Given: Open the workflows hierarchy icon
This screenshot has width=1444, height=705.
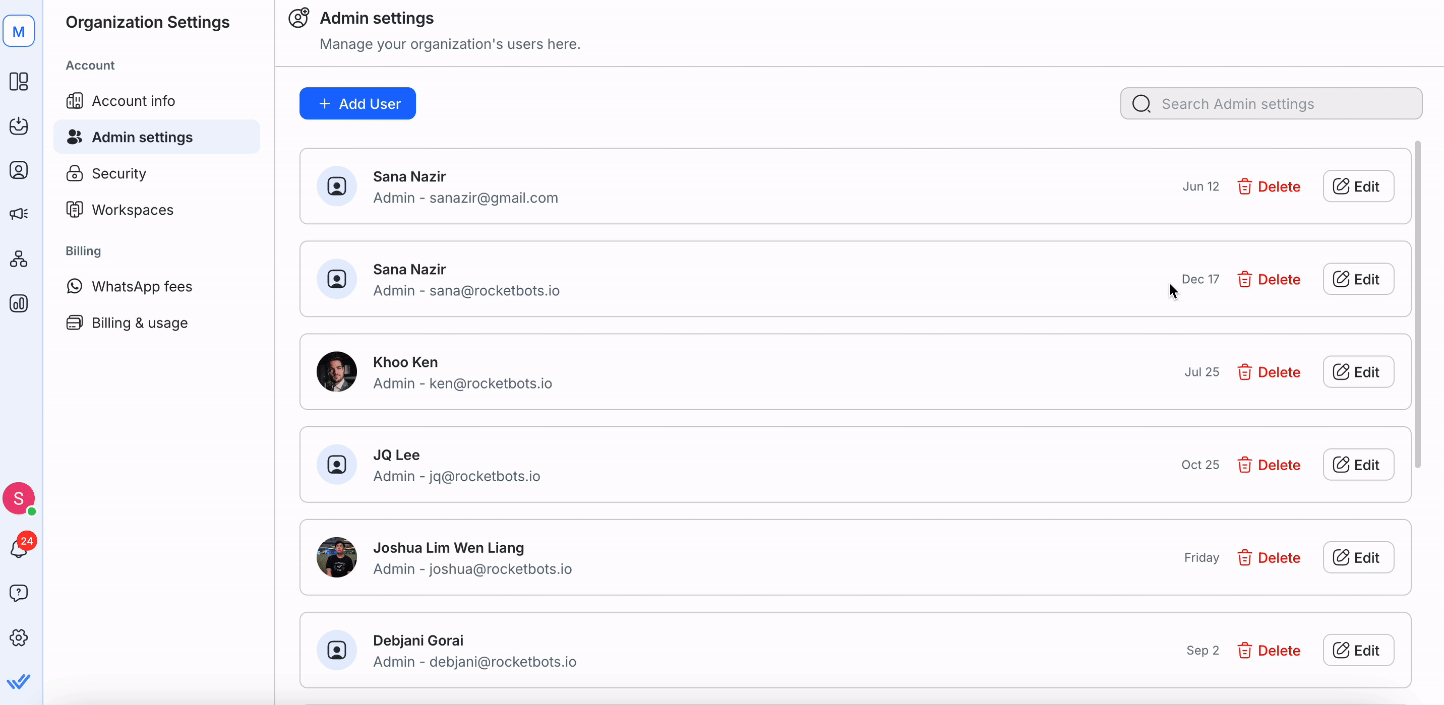Looking at the screenshot, I should [19, 259].
